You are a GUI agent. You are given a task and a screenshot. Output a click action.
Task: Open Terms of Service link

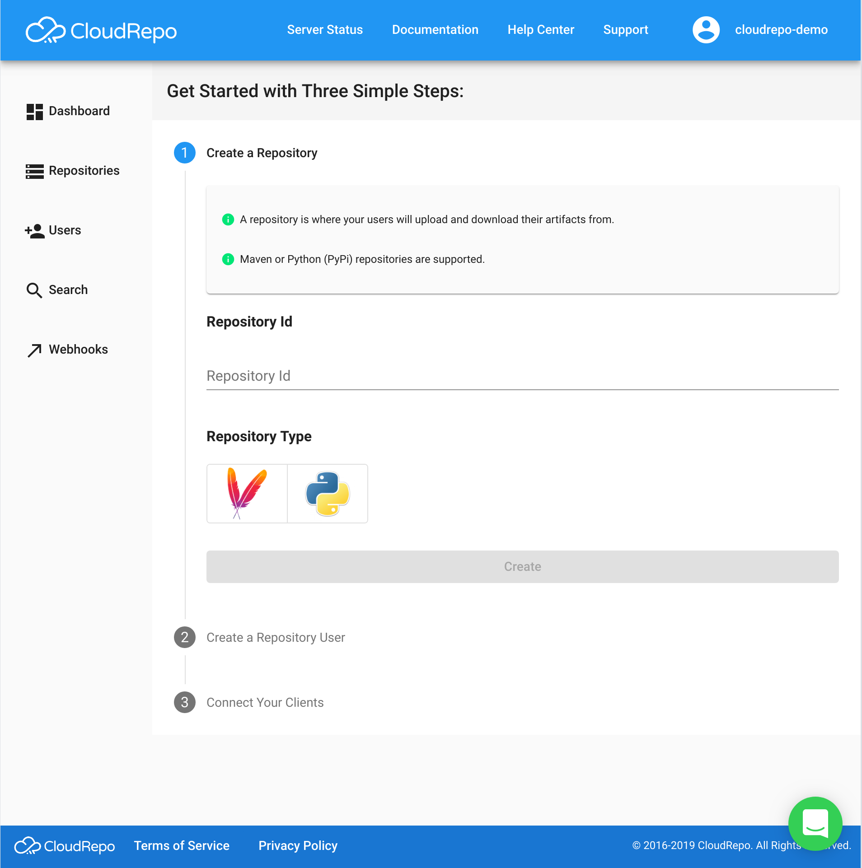[x=182, y=846]
